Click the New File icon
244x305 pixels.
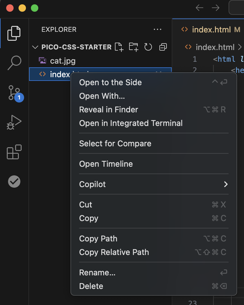pyautogui.click(x=119, y=47)
